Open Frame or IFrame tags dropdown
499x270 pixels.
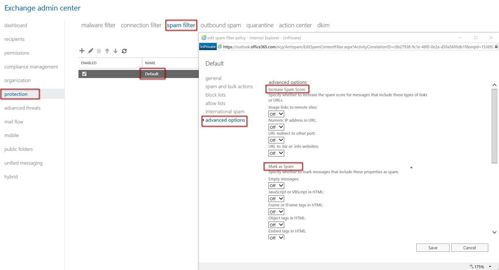point(276,212)
